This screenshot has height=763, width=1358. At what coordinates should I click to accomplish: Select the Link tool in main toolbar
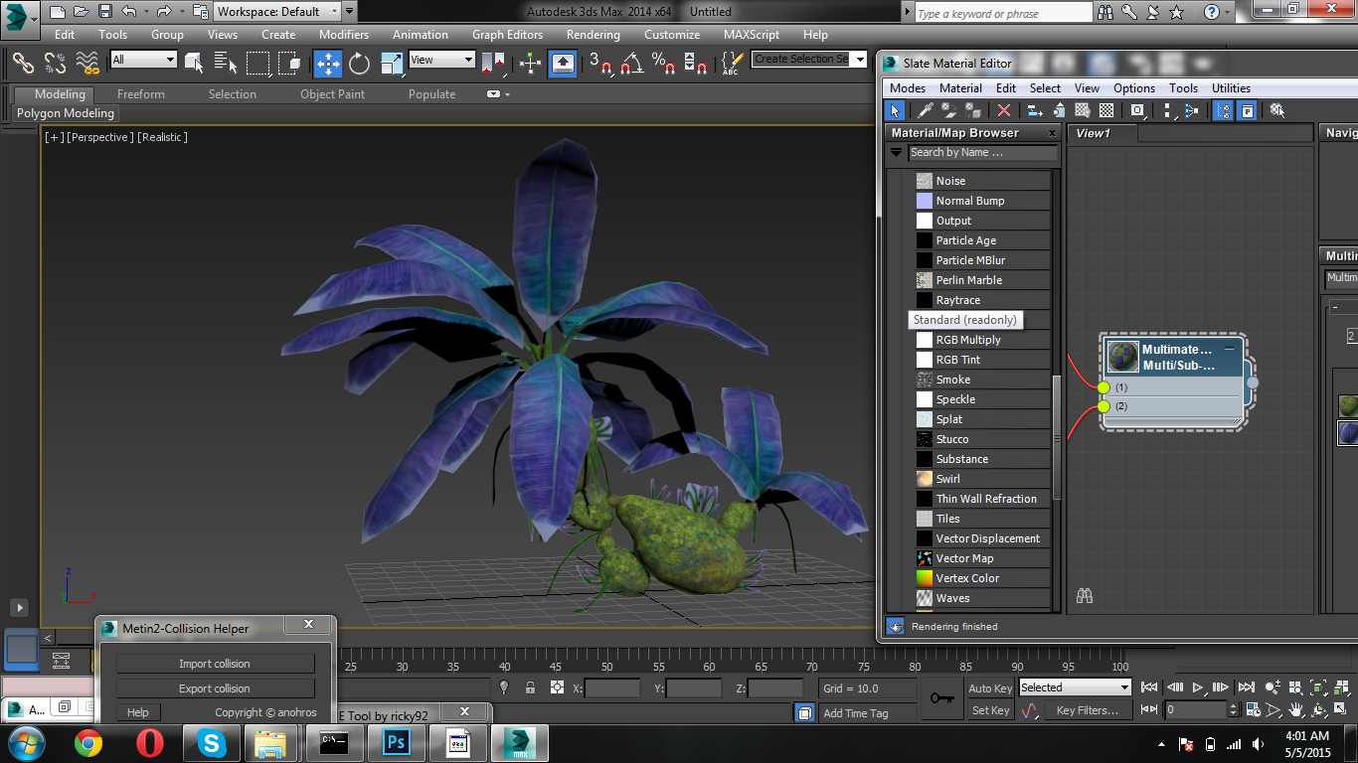point(23,64)
